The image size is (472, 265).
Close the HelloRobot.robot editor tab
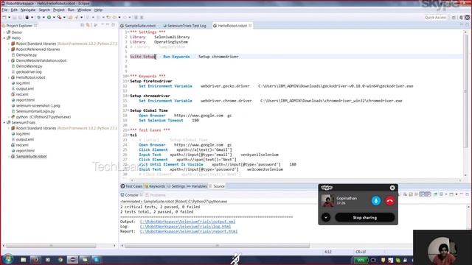250,26
